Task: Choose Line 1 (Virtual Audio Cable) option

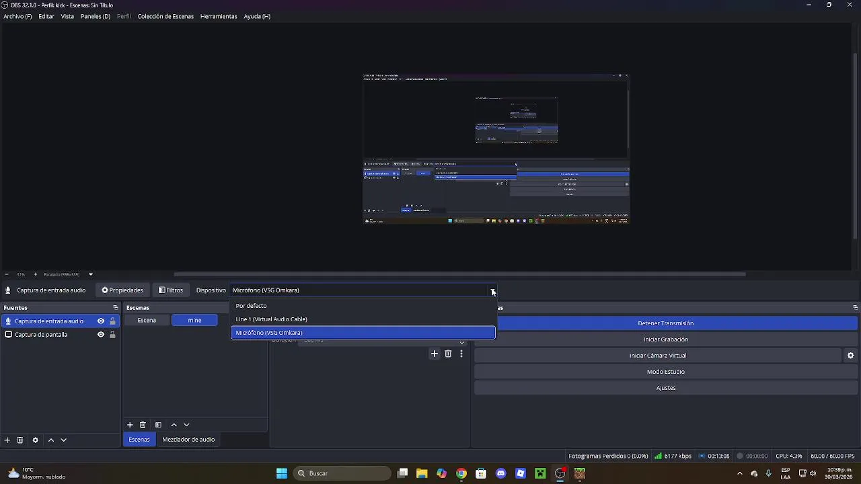Action: tap(363, 319)
